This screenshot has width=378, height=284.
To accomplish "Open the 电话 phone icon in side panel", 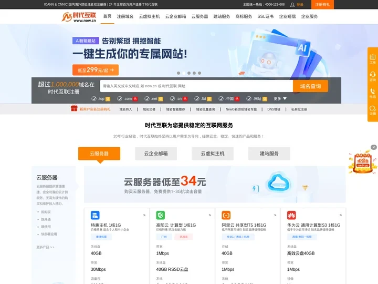I will click(372, 93).
